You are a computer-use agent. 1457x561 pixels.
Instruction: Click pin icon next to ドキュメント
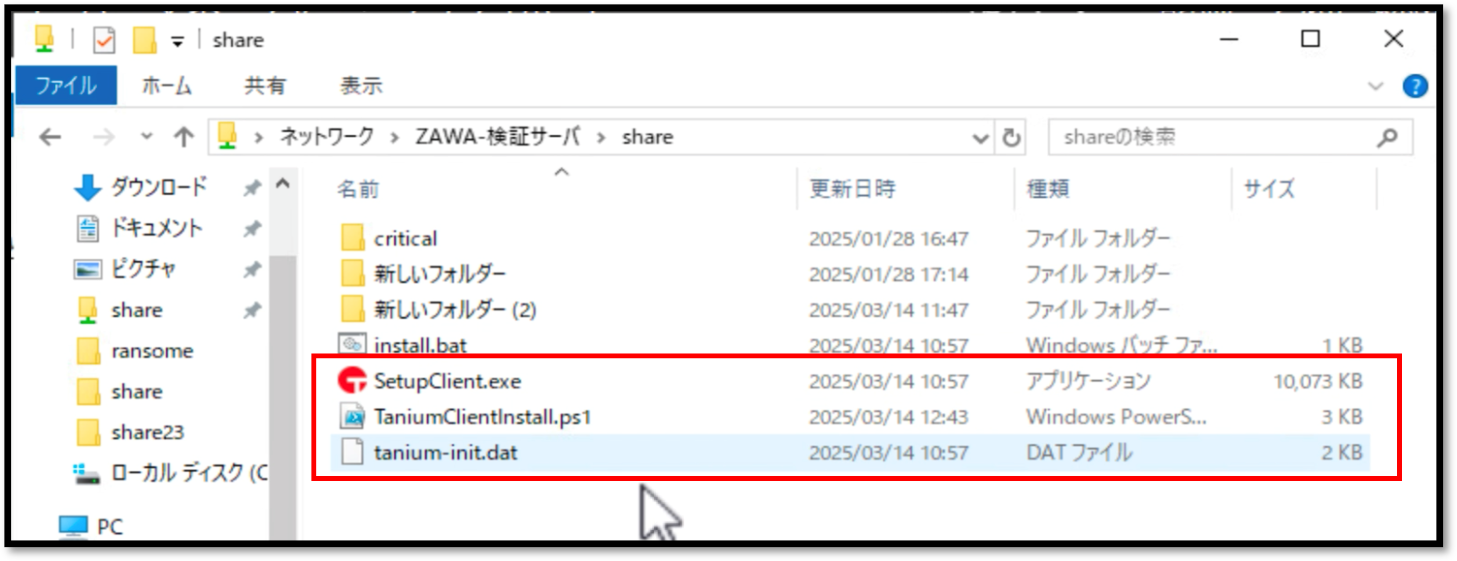[252, 229]
